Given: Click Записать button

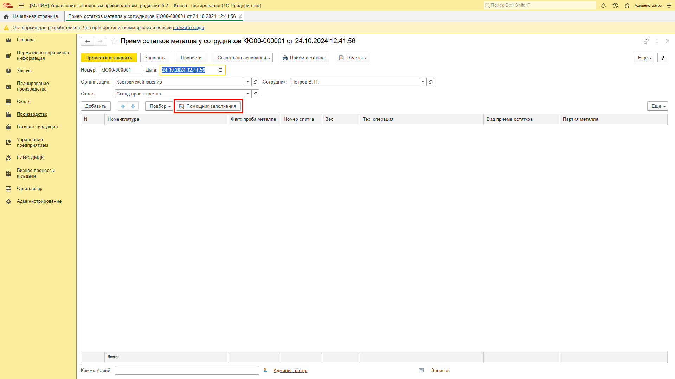Looking at the screenshot, I should pos(155,58).
